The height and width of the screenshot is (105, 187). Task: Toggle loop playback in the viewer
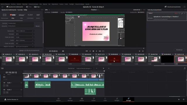(103, 51)
